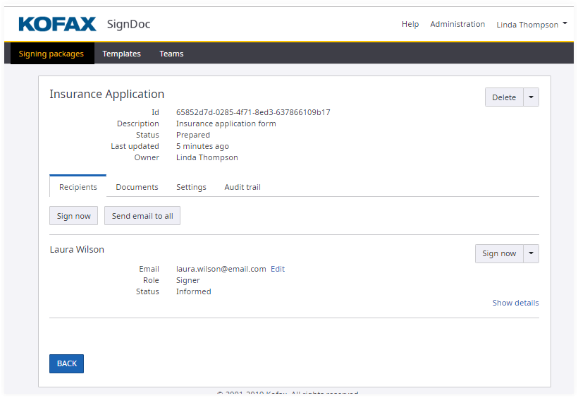Expand the Linda Thompson user menu
578x398 pixels.
point(531,25)
